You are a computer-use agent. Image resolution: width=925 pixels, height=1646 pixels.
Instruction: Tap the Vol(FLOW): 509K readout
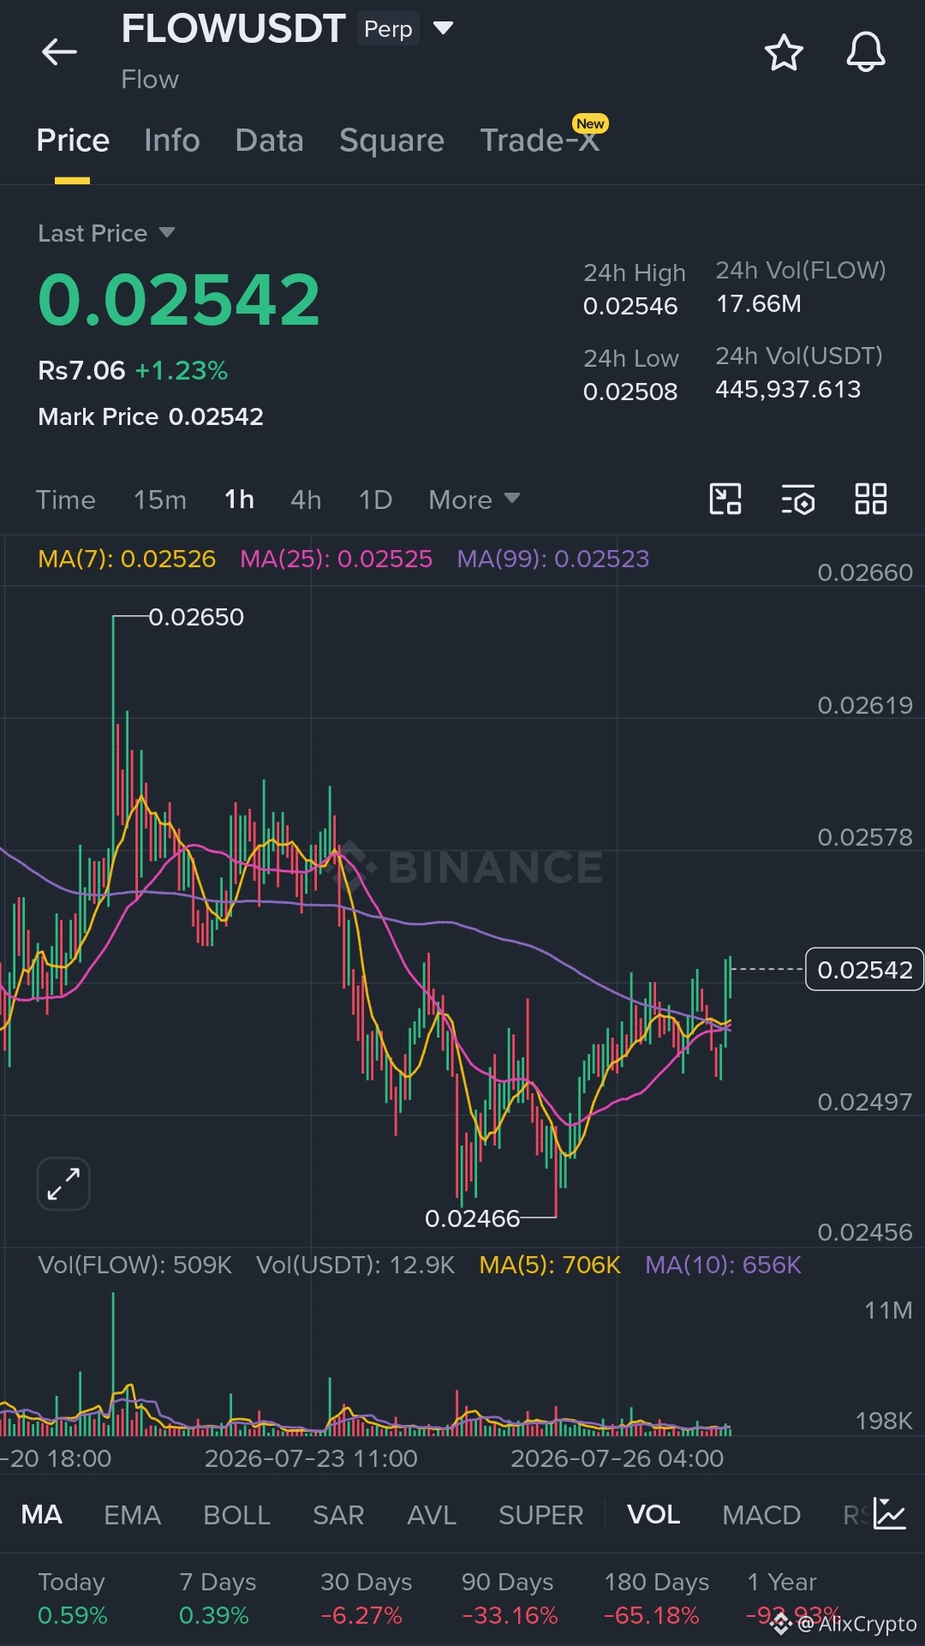(135, 1265)
